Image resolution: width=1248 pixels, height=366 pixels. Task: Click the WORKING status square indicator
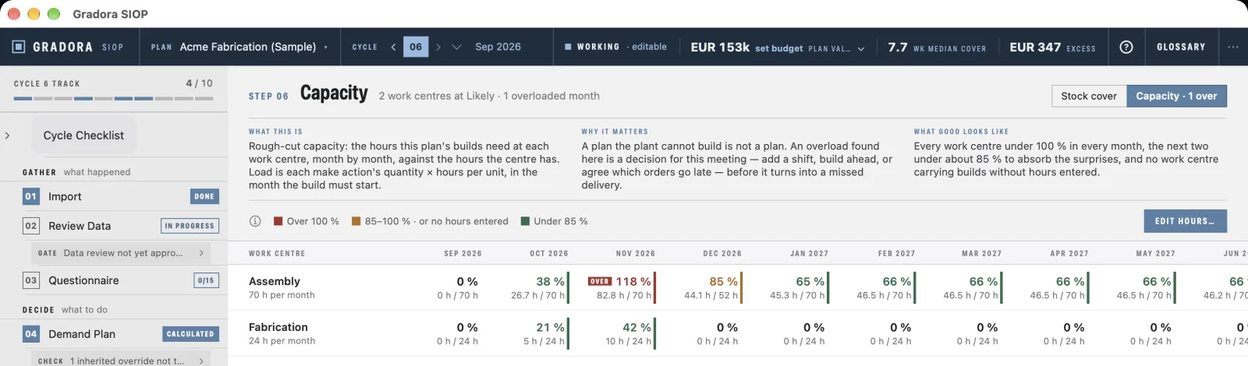tap(568, 47)
